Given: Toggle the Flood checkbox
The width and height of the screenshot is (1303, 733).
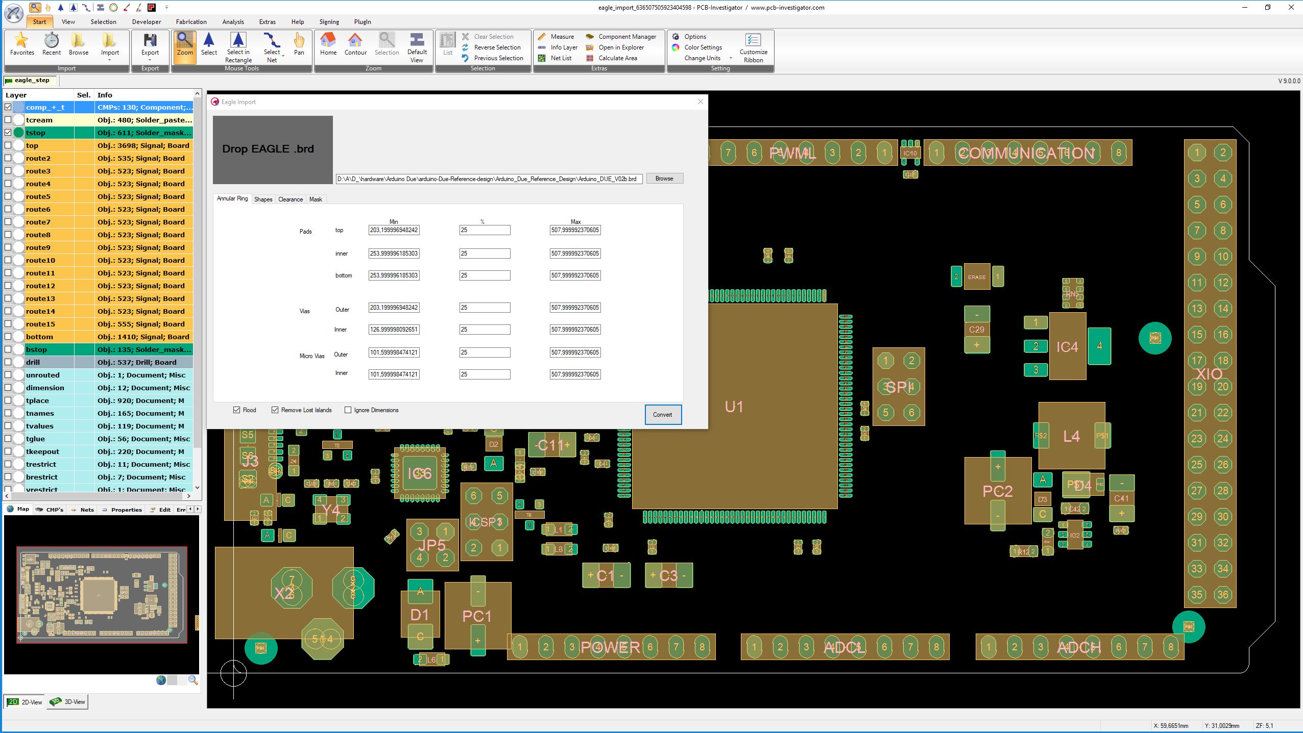Looking at the screenshot, I should 237,410.
